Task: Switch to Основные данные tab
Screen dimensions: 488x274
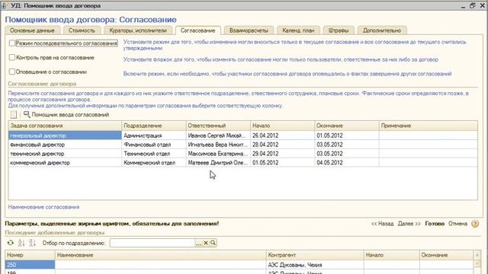Action: [32, 30]
